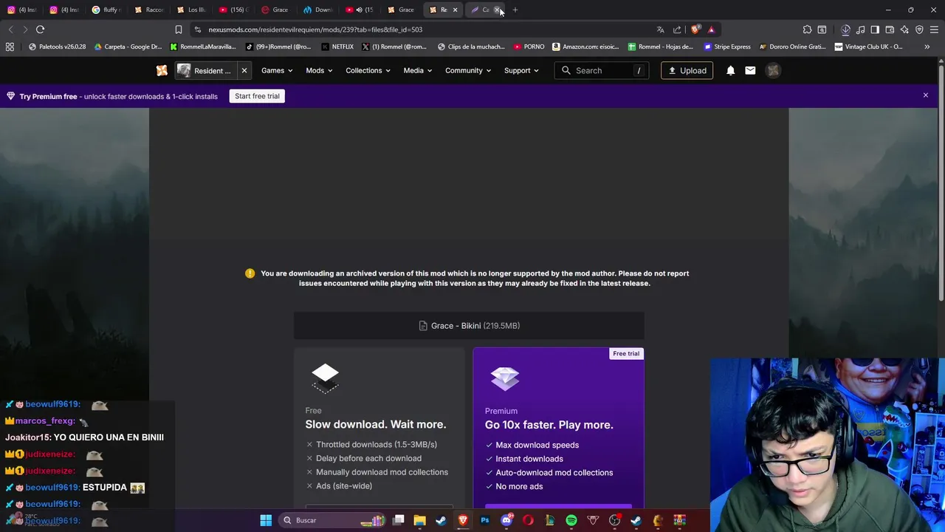Open the Brave Leo AI sparkle icon
Image resolution: width=945 pixels, height=532 pixels.
(x=904, y=30)
